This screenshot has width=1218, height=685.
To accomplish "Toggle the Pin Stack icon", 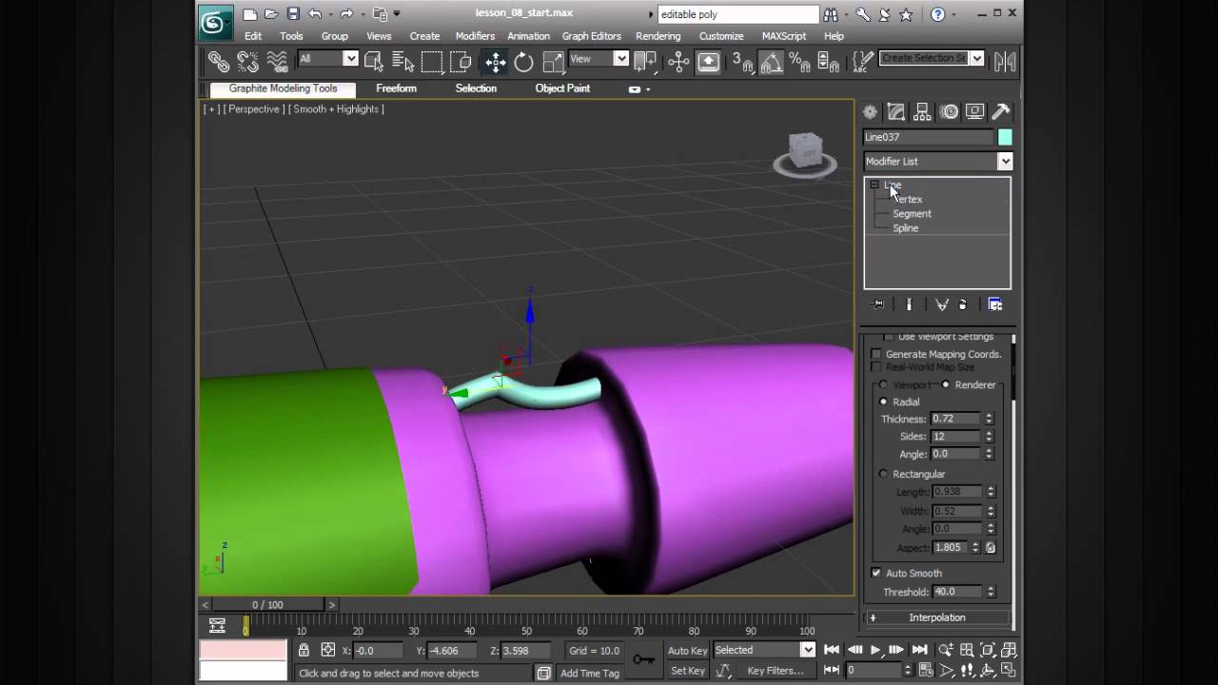I will (x=878, y=304).
